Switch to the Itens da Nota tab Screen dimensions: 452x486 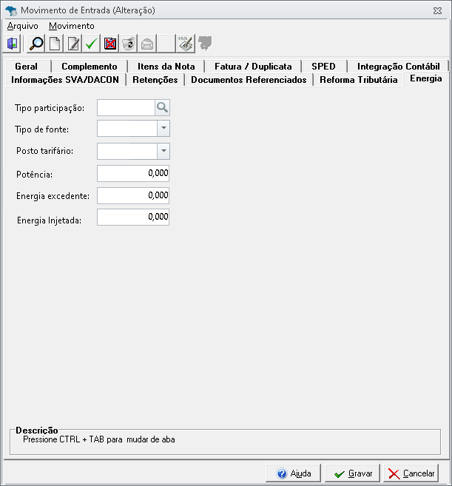tap(166, 67)
